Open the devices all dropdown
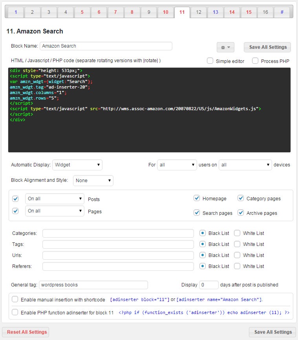This screenshot has height=340, width=298. [245, 165]
